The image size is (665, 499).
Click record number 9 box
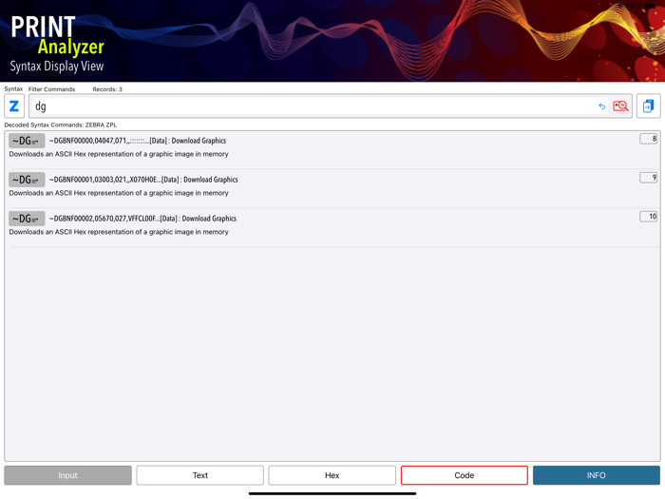click(649, 178)
